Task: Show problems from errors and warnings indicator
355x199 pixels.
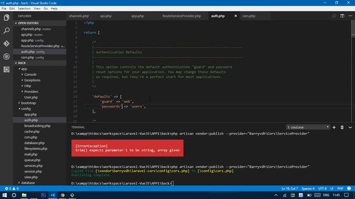Action: pyautogui.click(x=12, y=188)
